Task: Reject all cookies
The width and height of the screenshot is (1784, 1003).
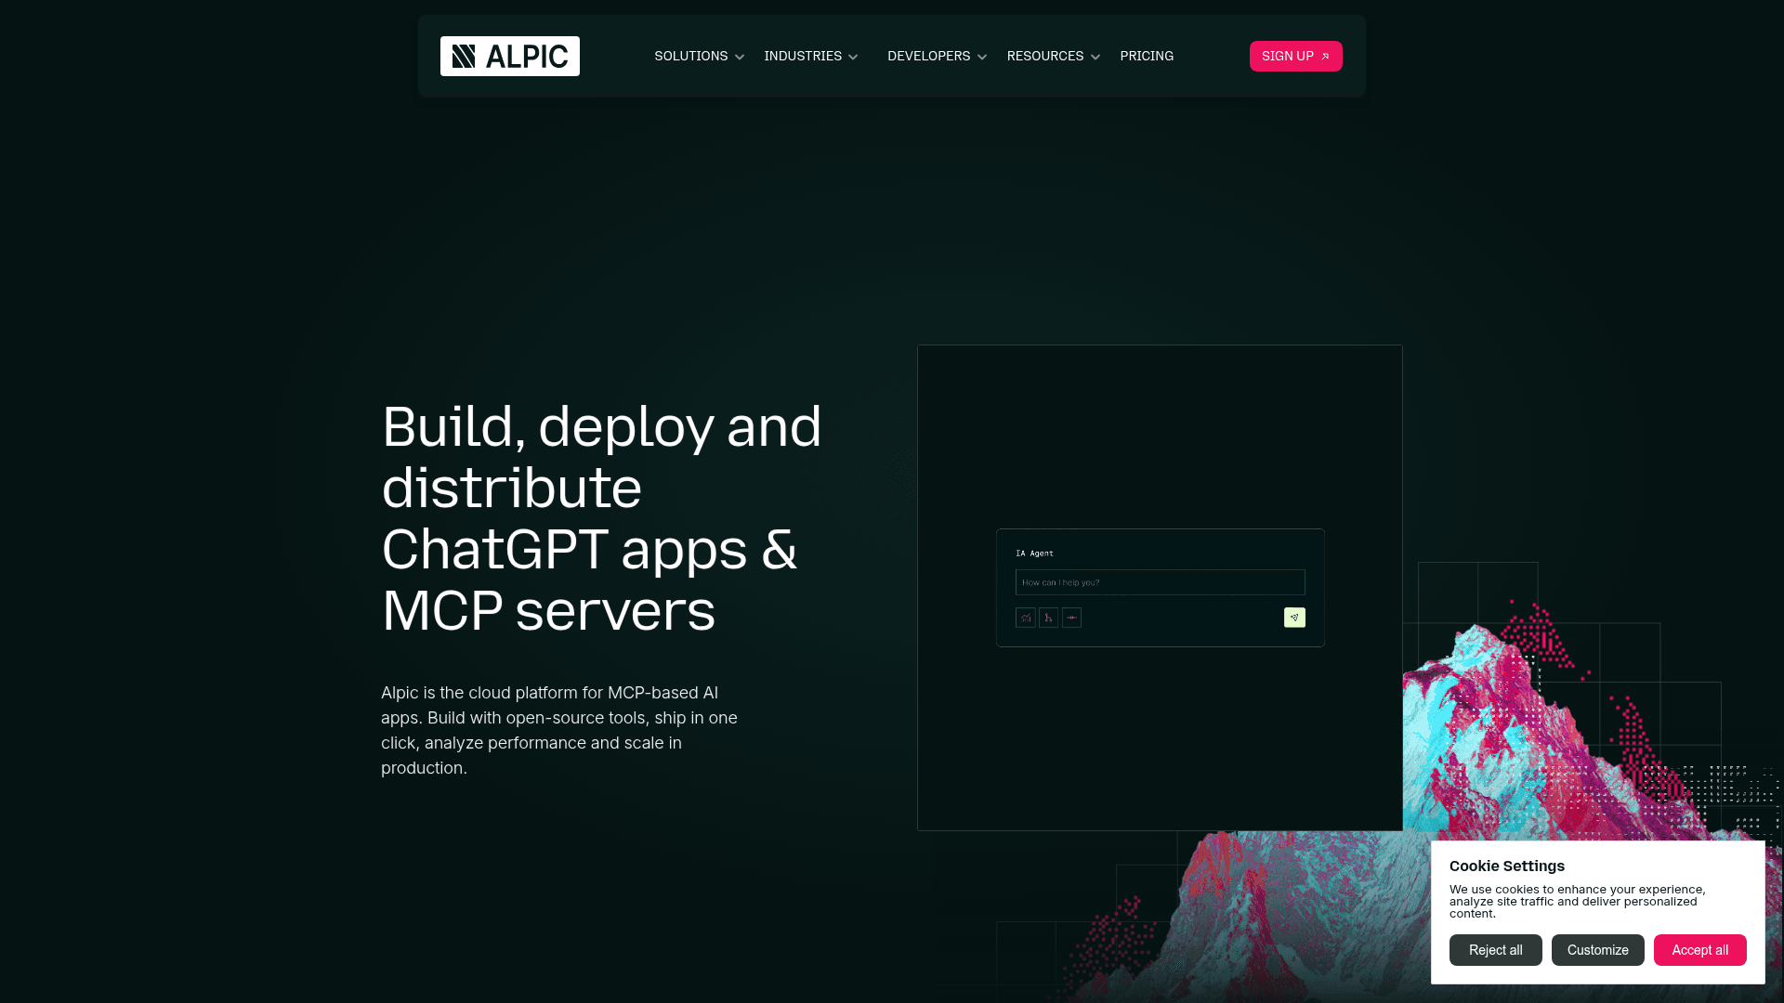Action: (1495, 950)
